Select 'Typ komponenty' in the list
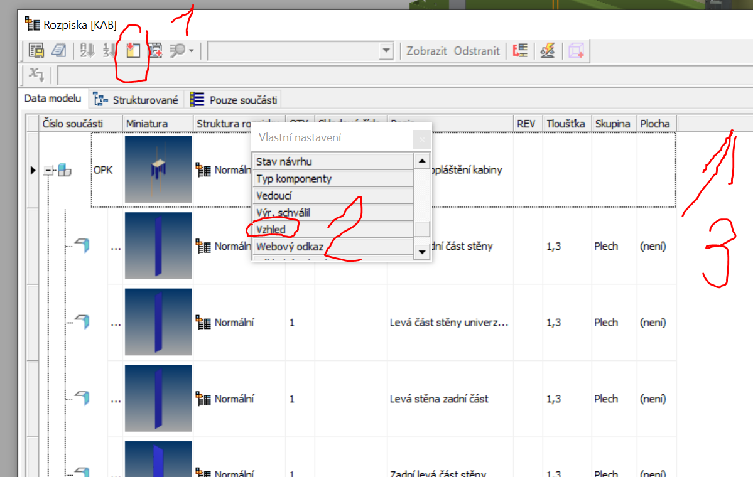 [x=333, y=178]
